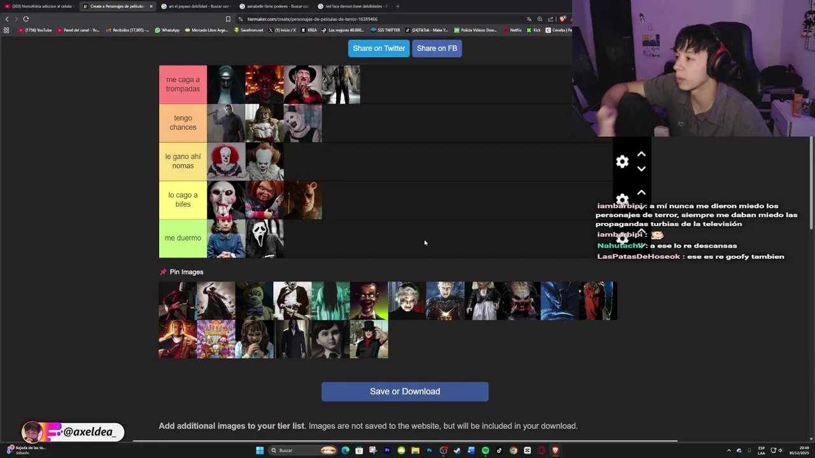Select Leatherface chainsaw image from the pool
Screen dimensions: 815x458
[x=292, y=301]
